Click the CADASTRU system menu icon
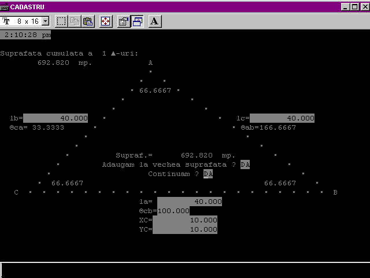The height and width of the screenshot is (278, 370). click(5, 6)
